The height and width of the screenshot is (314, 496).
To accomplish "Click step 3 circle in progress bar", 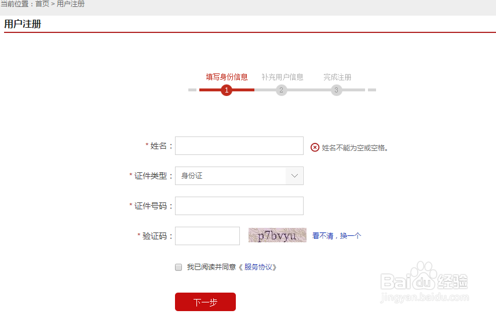I will pos(337,90).
